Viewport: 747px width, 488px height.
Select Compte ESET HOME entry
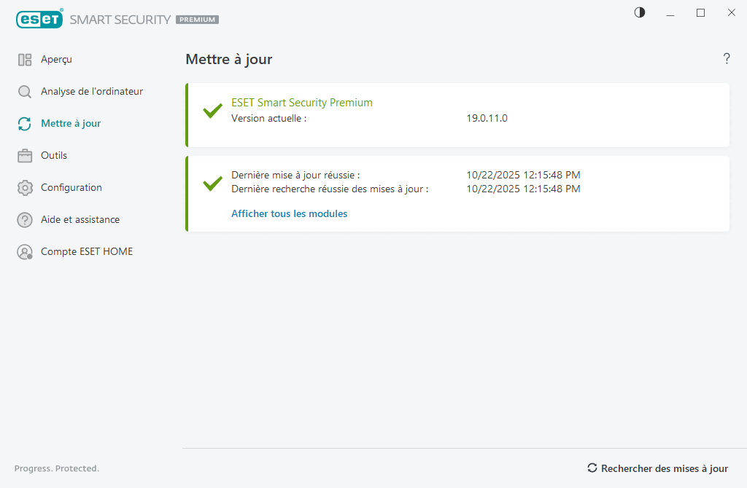tap(87, 252)
